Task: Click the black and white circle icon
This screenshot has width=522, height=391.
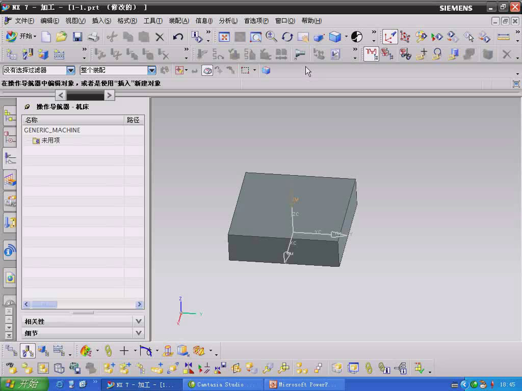Action: click(x=356, y=37)
